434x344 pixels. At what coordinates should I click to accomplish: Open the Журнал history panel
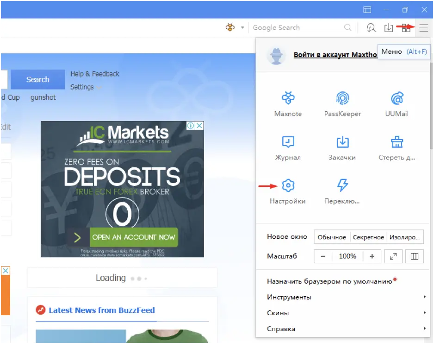pos(288,147)
